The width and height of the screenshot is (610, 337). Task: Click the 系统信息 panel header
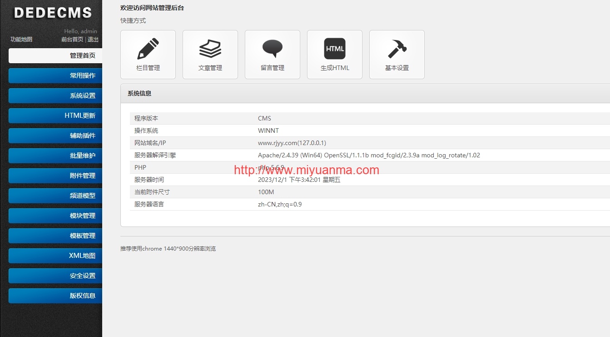[365, 93]
